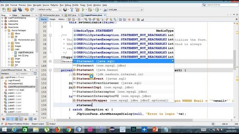Click the Debug Project icon

[90, 10]
